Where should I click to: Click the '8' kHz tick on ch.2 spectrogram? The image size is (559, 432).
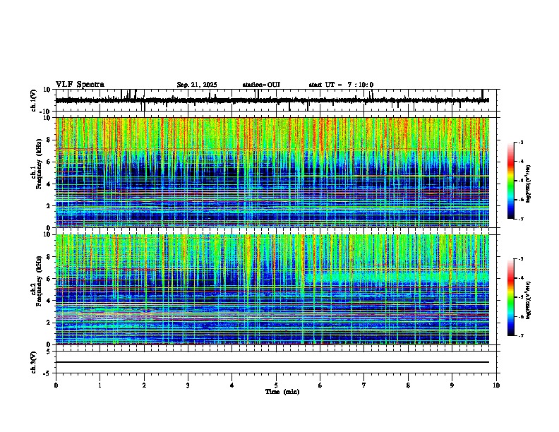pos(49,257)
